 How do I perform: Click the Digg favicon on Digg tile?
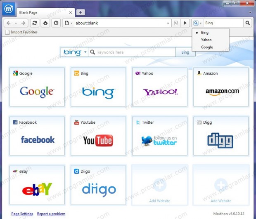[199, 122]
